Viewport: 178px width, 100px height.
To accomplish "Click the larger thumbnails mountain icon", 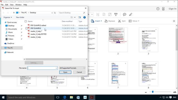I will [x=175, y=92].
